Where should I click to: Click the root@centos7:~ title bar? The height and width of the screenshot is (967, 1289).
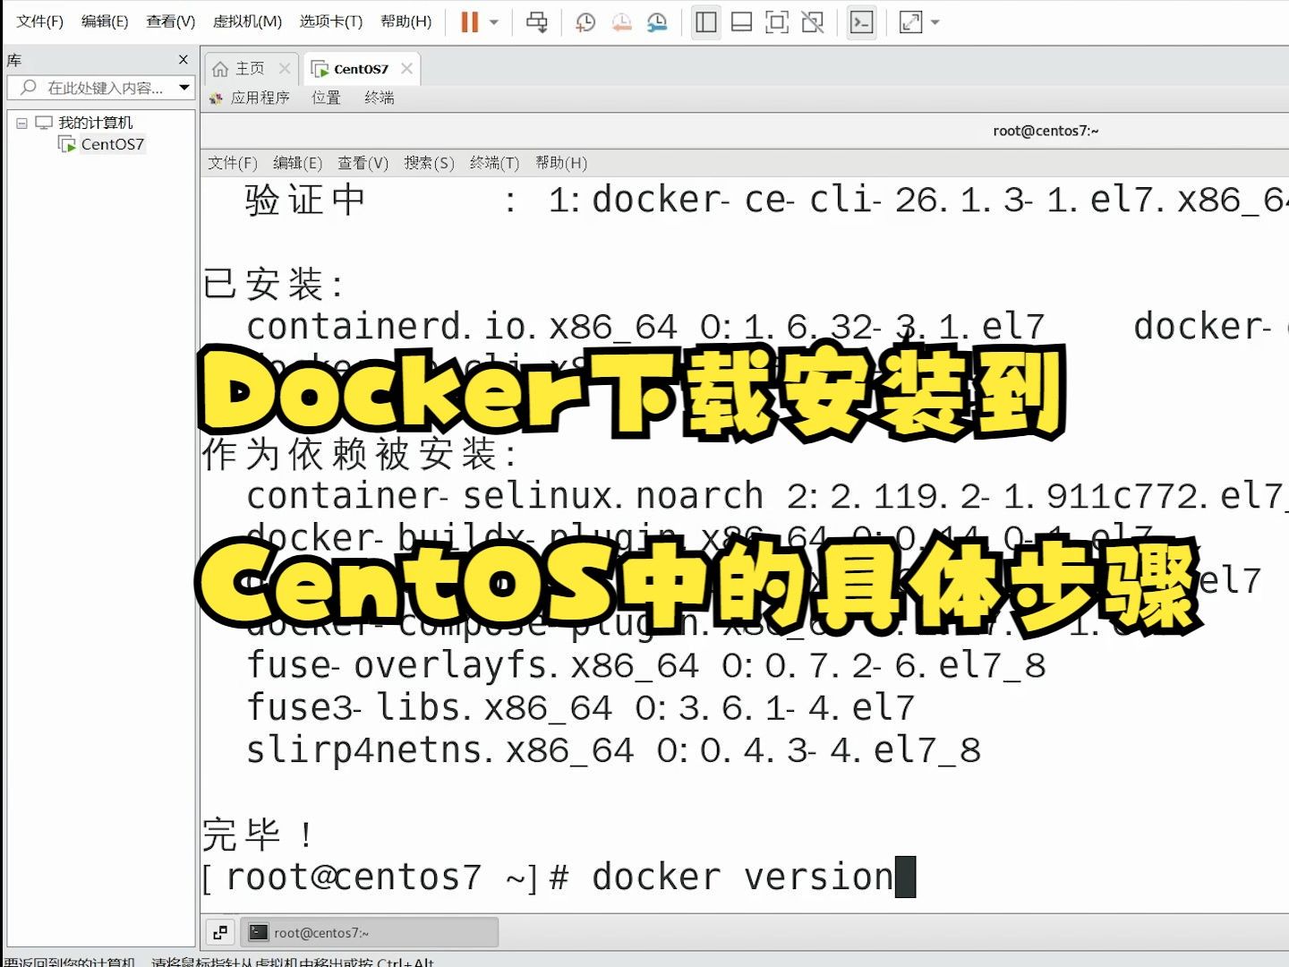(x=1046, y=131)
